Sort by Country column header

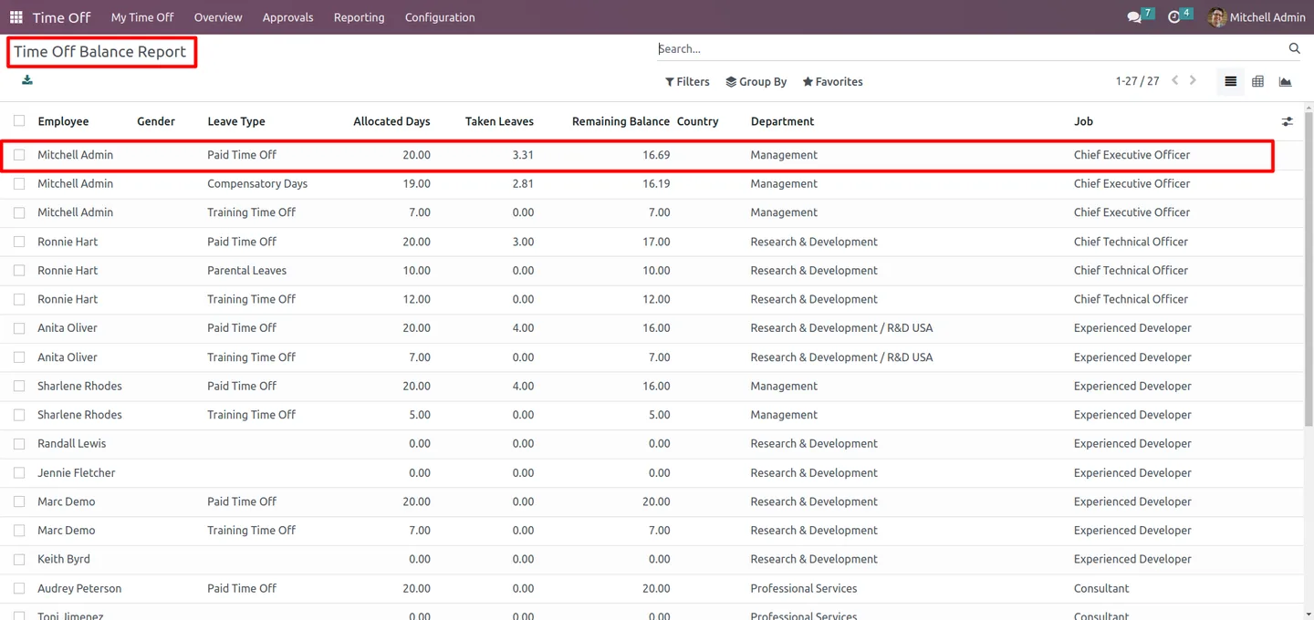698,121
